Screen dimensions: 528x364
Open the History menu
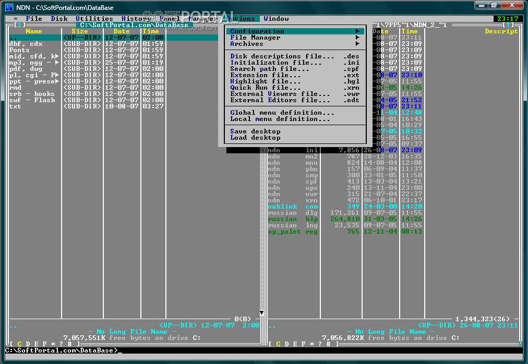(x=136, y=19)
